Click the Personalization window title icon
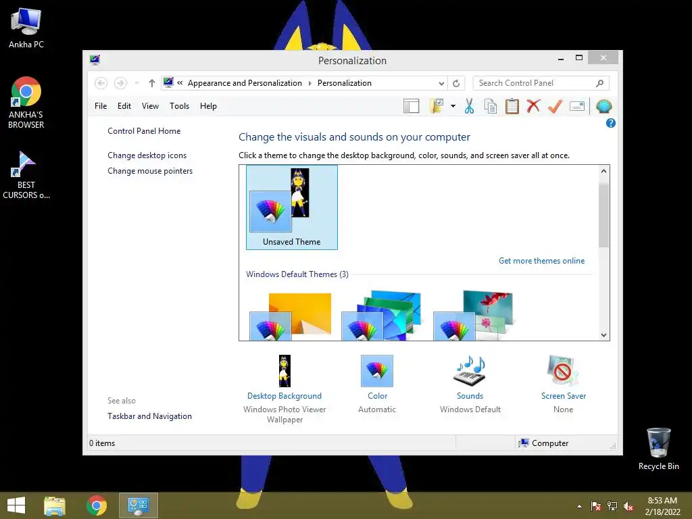692x519 pixels. 95,59
